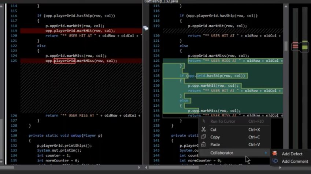311x174 pixels.
Task: Click right pane vertical scroll up arrow
Action: (x=286, y=7)
